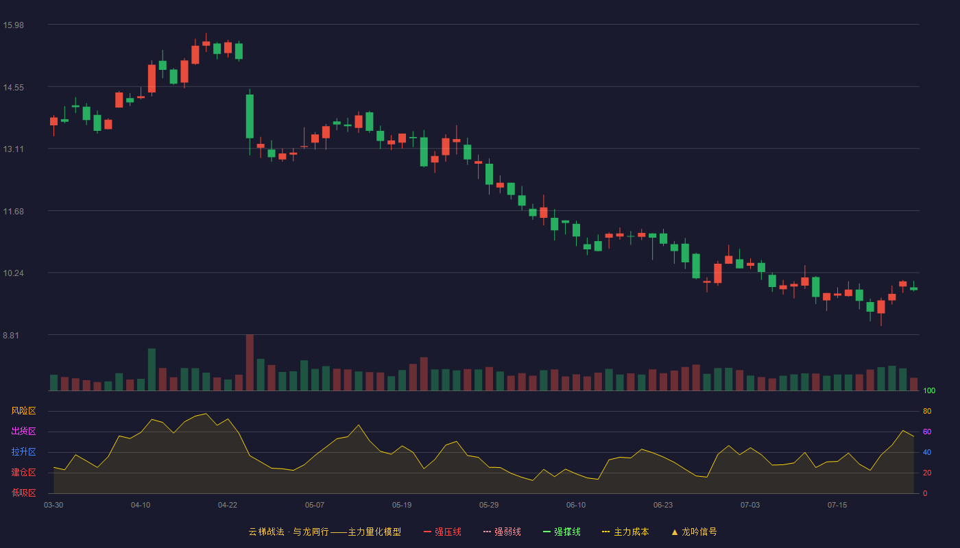Click the 出货区 zone label
960x548 pixels.
[x=23, y=432]
